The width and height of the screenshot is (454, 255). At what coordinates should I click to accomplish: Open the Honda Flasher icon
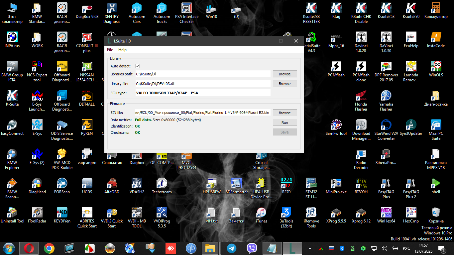[361, 101]
